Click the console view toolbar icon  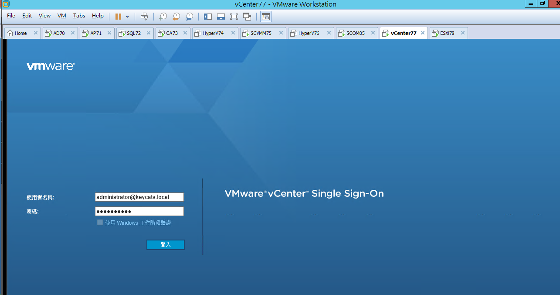[x=266, y=17]
